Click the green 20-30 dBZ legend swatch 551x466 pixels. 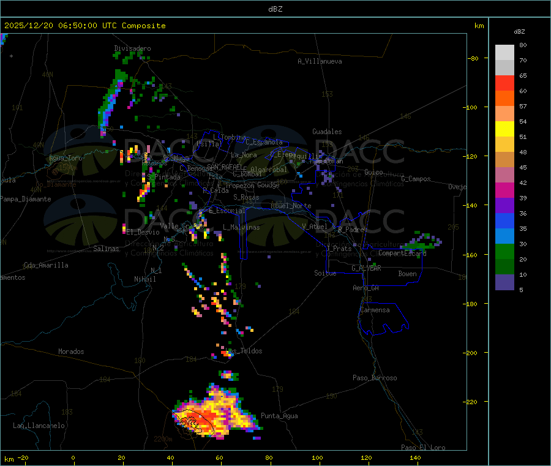coord(504,251)
